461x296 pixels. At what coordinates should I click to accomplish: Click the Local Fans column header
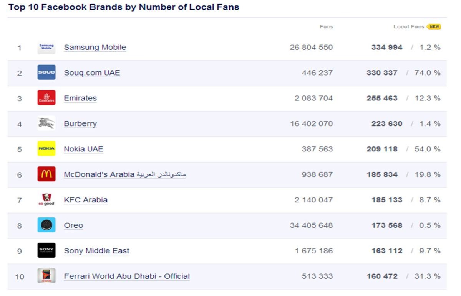click(x=409, y=27)
